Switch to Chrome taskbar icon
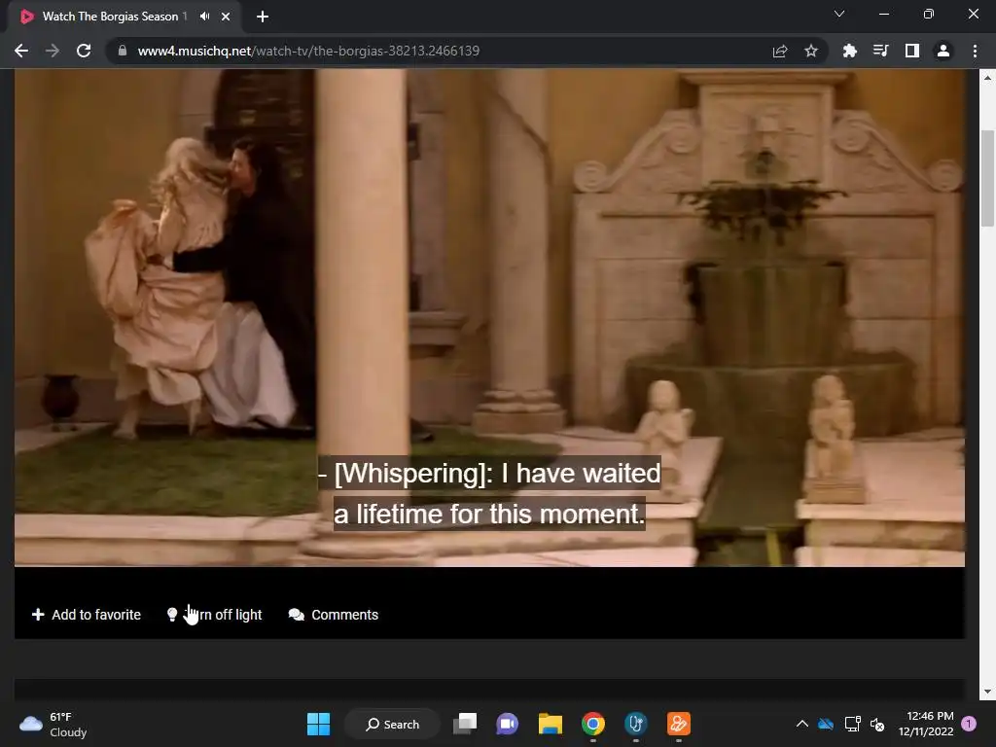This screenshot has width=996, height=747. point(592,724)
